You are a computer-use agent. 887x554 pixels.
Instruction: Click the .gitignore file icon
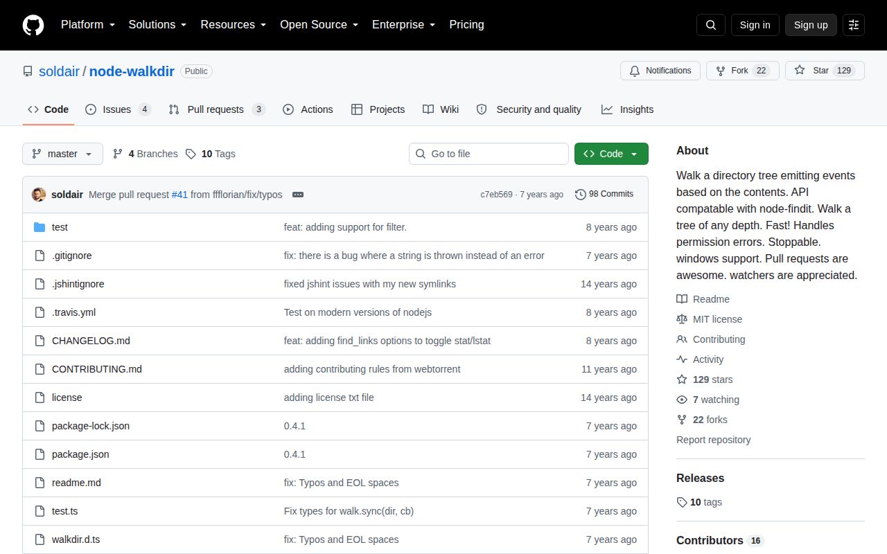[x=39, y=256]
